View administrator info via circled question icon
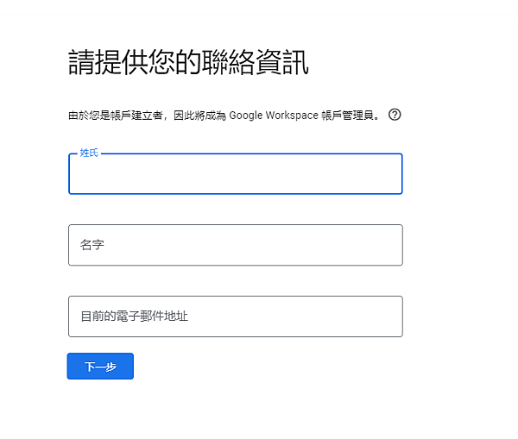 click(395, 115)
